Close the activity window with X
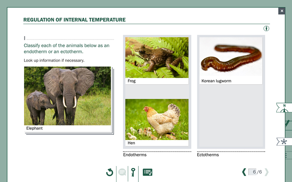Image resolution: width=292 pixels, height=182 pixels. pos(282,11)
